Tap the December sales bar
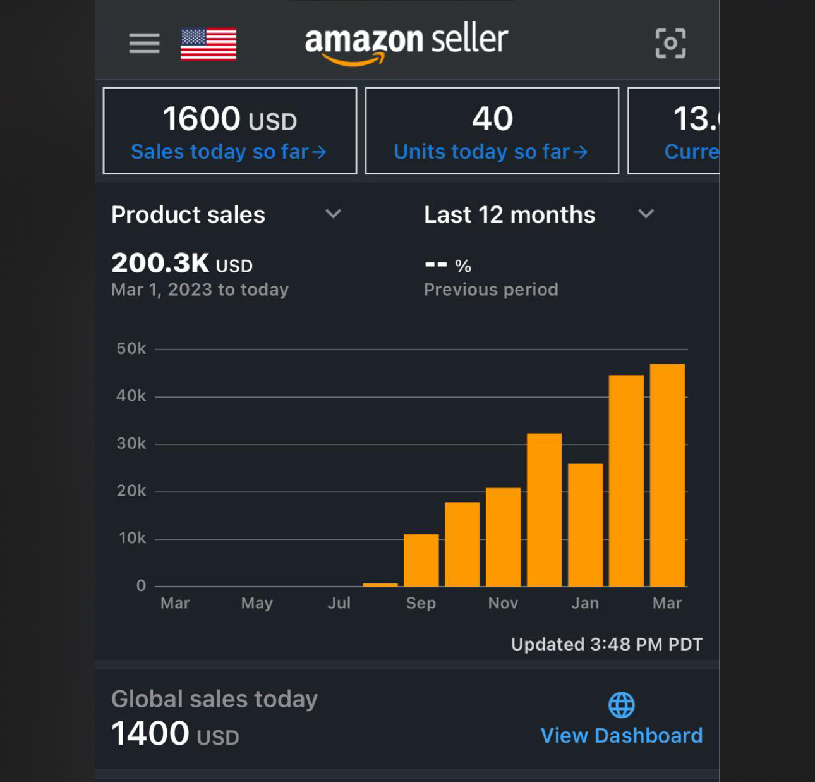 544,510
